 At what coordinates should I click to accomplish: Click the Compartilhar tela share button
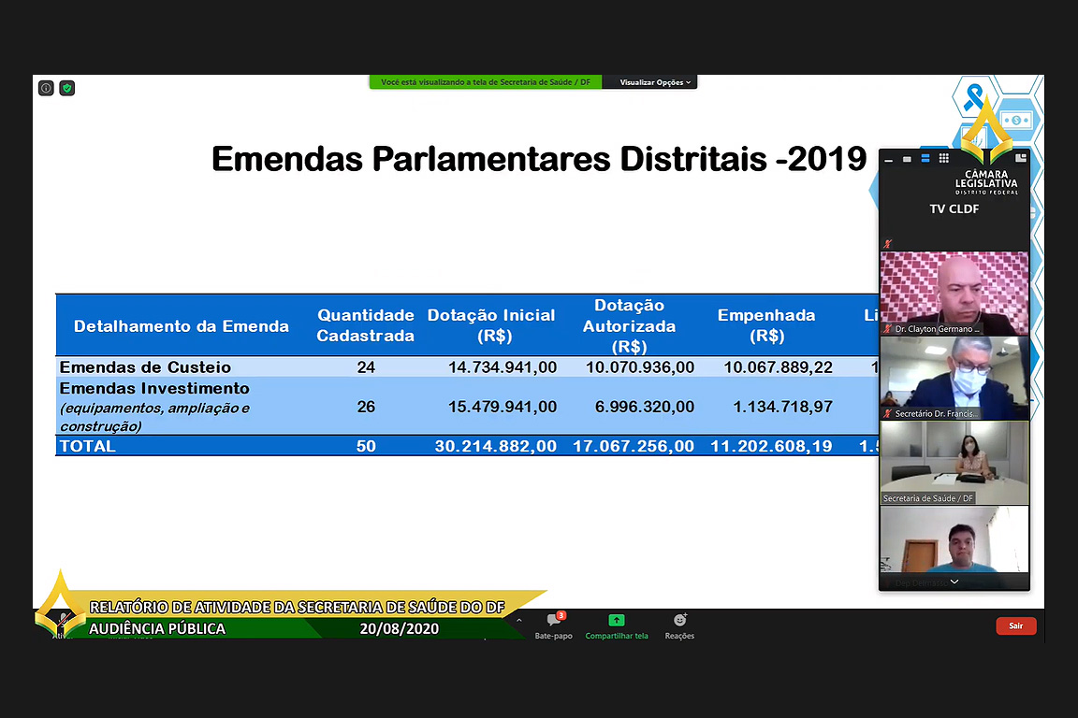pos(616,625)
